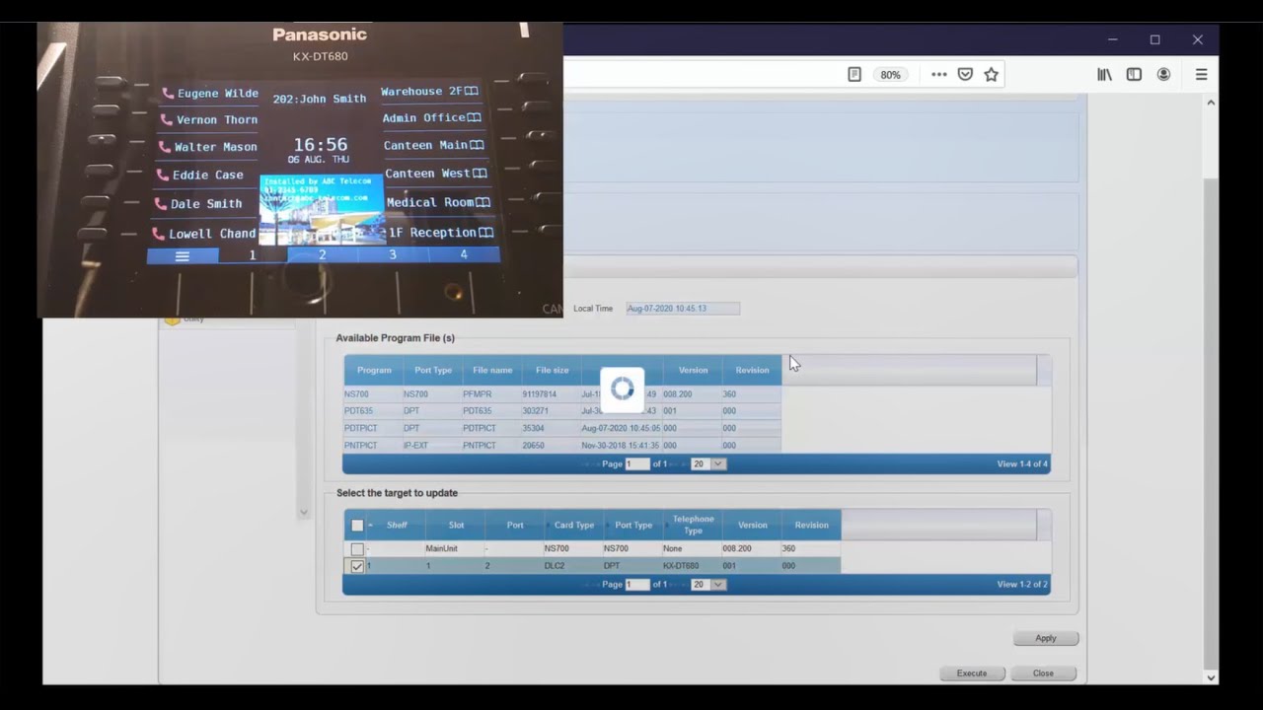The height and width of the screenshot is (710, 1263).
Task: Sort by the File size column header
Action: pos(552,370)
